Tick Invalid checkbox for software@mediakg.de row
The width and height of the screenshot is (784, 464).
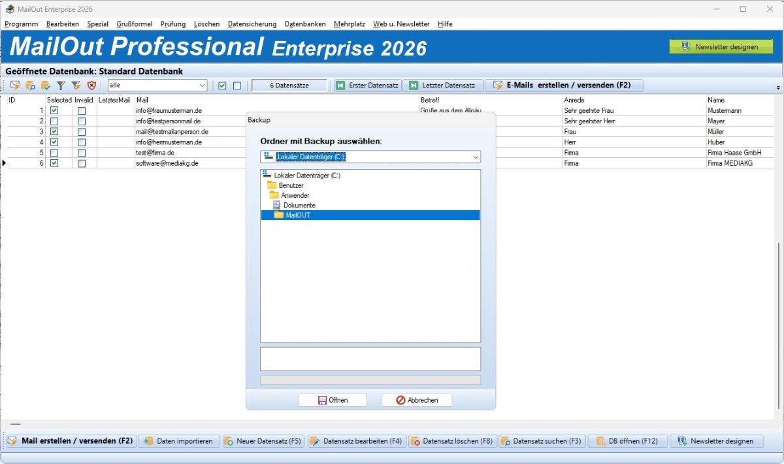82,163
